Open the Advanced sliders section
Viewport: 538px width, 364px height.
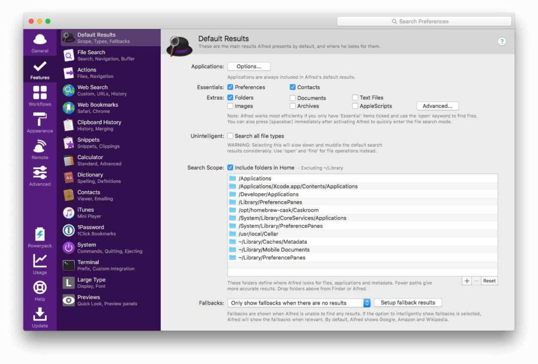coord(40,176)
